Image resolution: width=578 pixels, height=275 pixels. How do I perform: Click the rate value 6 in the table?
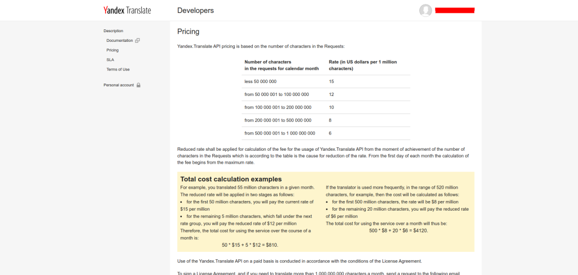(x=330, y=133)
